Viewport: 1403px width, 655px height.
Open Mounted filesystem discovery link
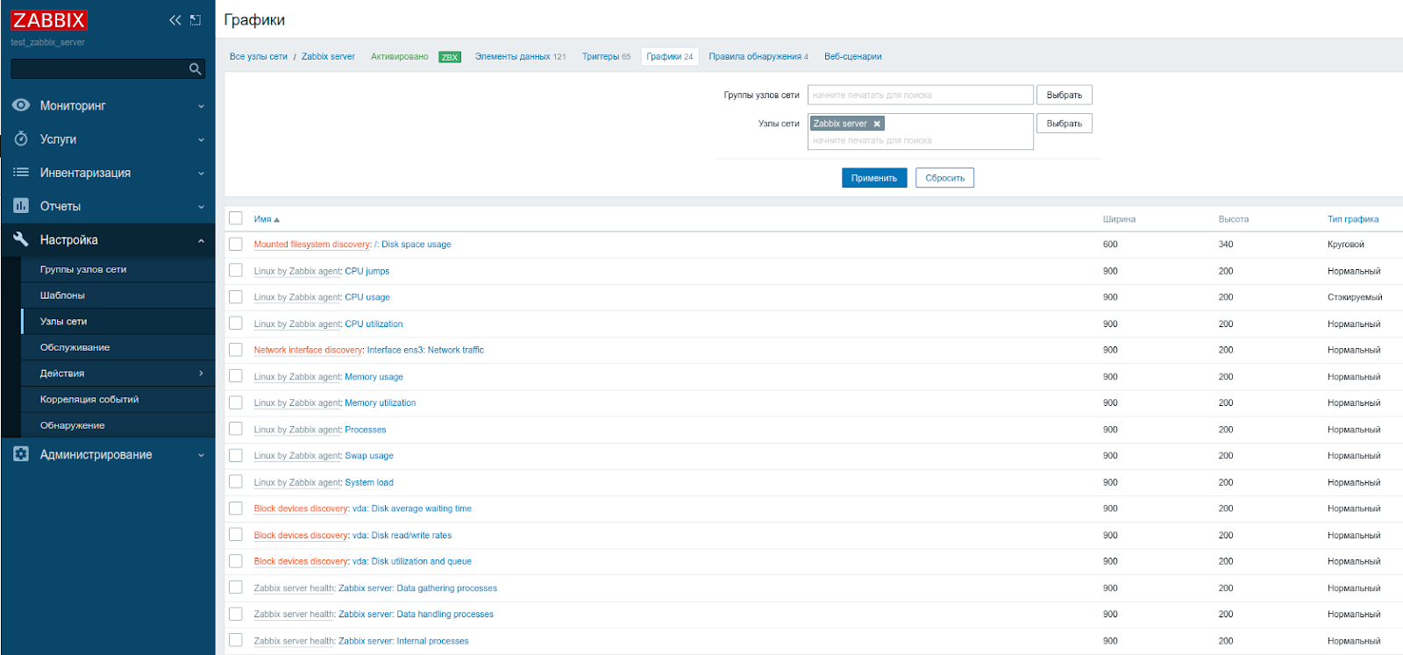(312, 245)
